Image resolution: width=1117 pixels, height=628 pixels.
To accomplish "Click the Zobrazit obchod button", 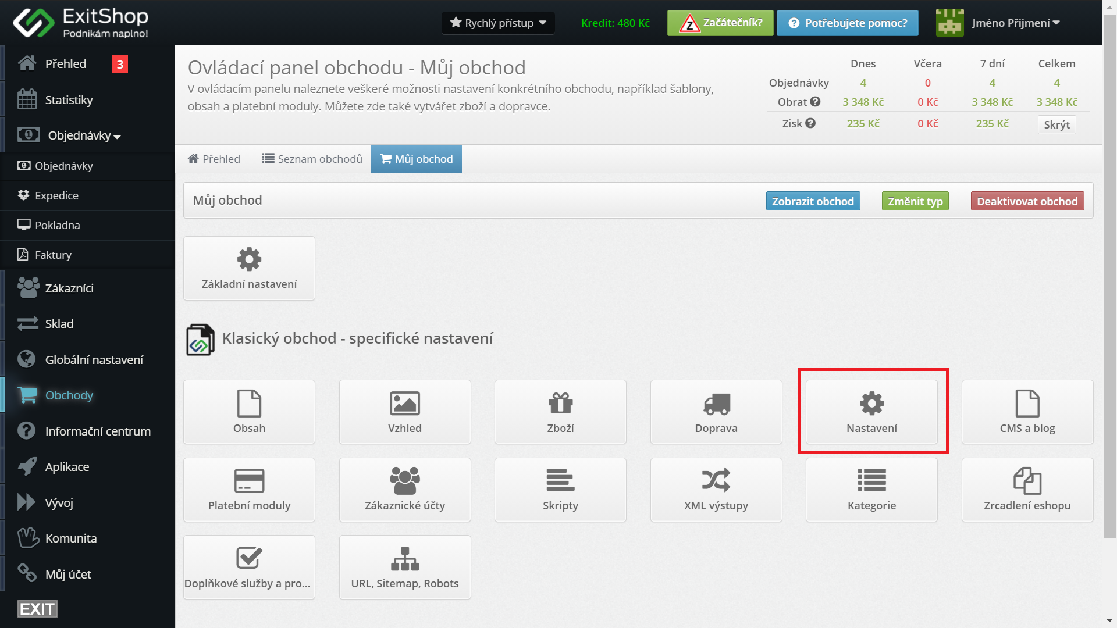I will (813, 201).
